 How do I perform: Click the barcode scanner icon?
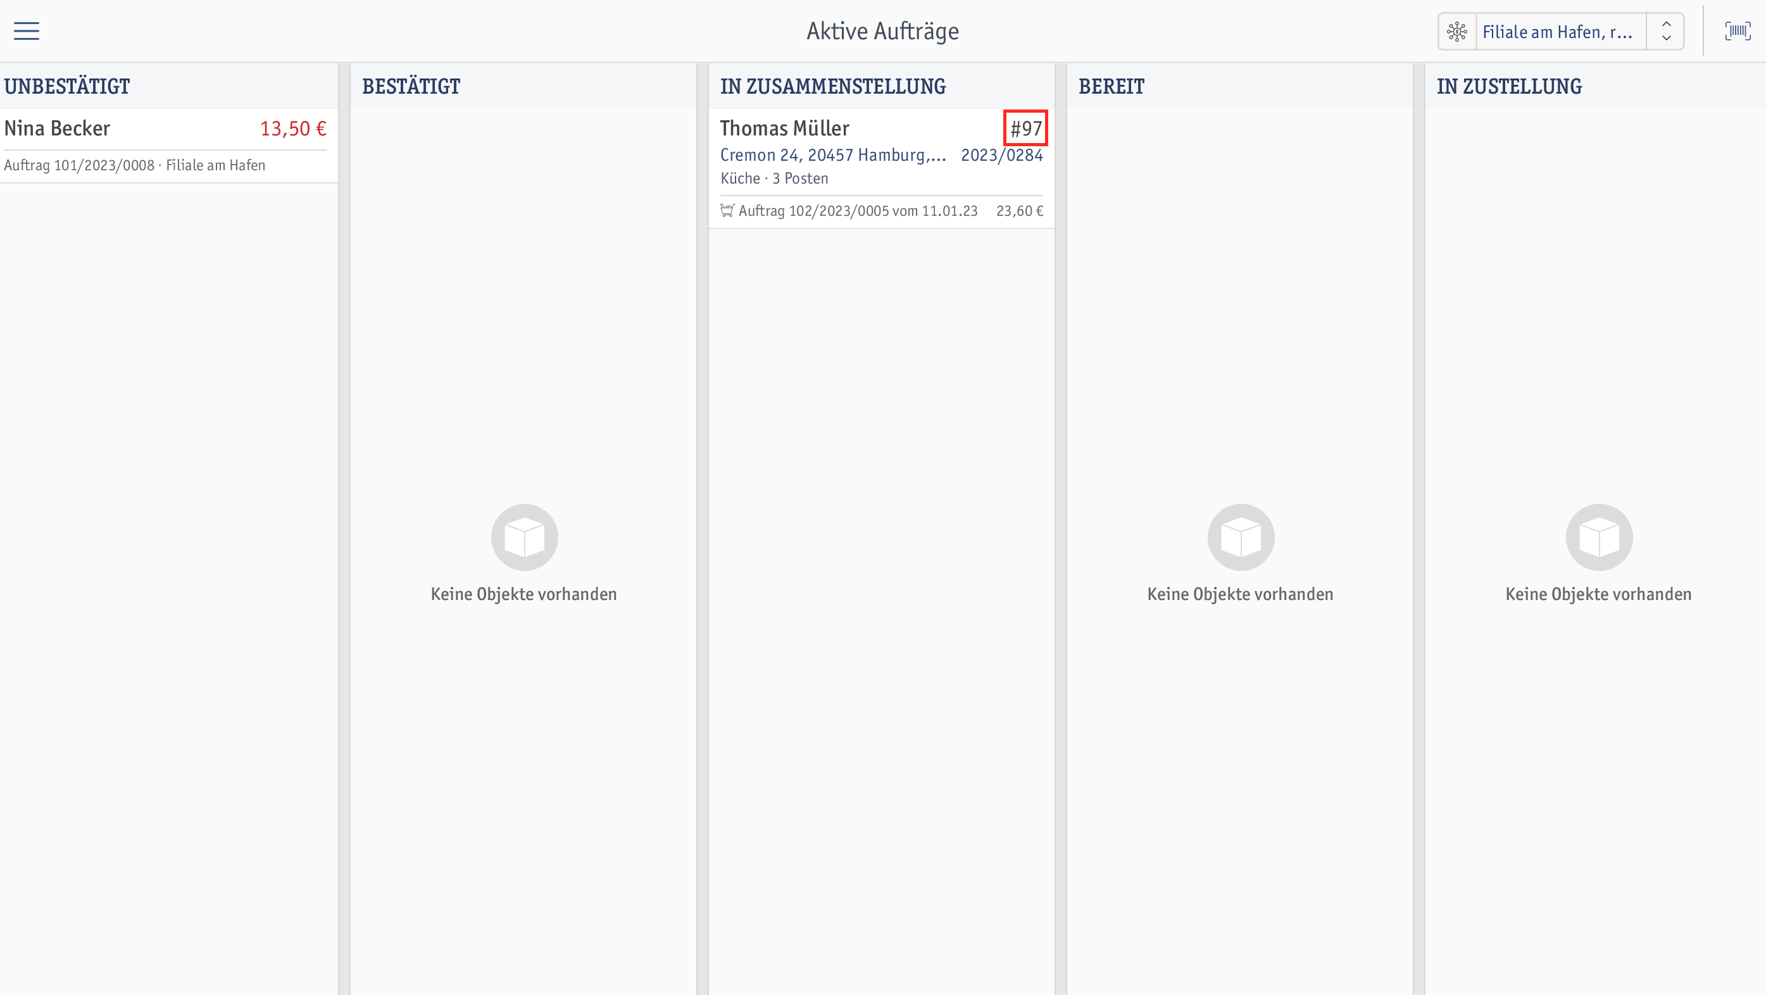(x=1738, y=31)
